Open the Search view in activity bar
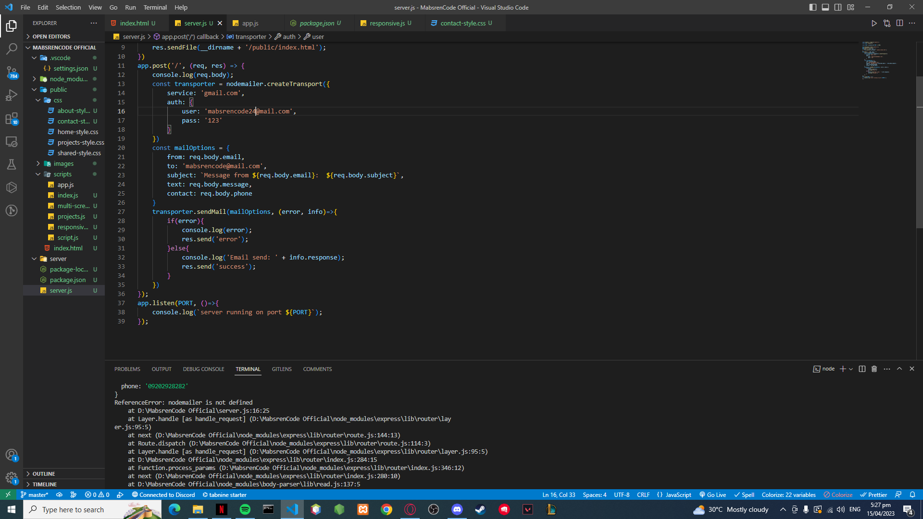Screen dimensions: 923x519 coord(12,49)
